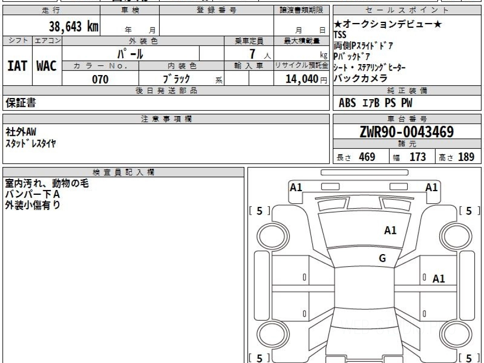Click the 外装小傷有り inspector note
This screenshot has height=363, width=484.
[32, 205]
